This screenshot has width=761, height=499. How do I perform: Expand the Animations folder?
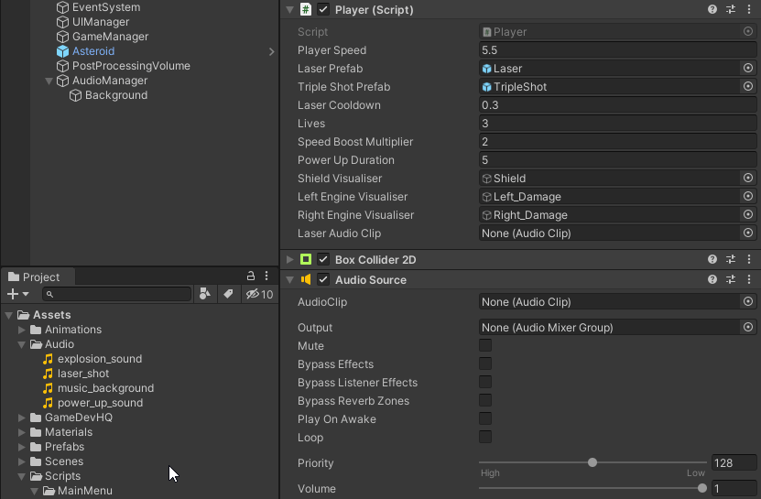[x=22, y=330]
